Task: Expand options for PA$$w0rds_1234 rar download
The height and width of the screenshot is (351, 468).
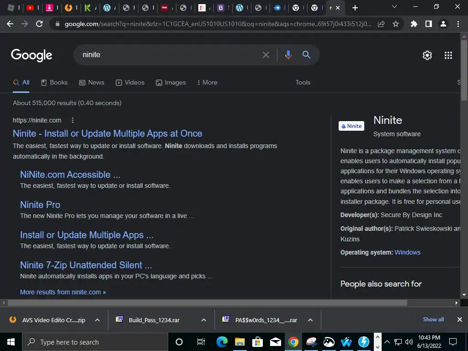Action: tap(310, 320)
